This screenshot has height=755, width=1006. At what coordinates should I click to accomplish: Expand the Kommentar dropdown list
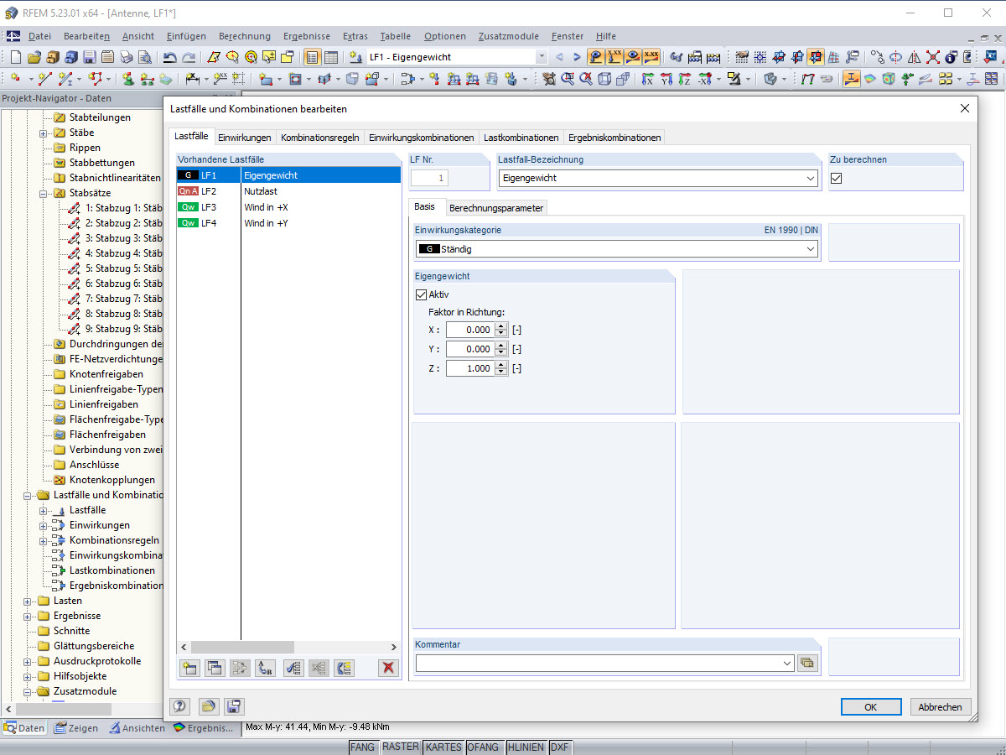click(x=786, y=663)
